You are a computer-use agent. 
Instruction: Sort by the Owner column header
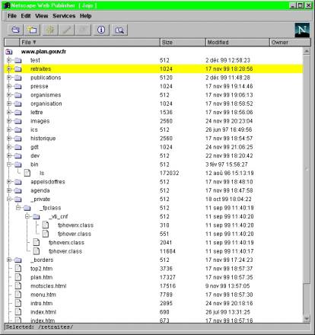pos(290,43)
